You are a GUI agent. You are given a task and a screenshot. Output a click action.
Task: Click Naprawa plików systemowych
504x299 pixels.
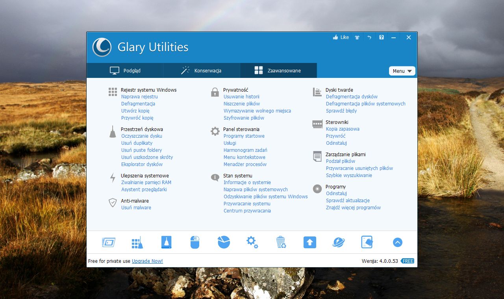tap(256, 189)
